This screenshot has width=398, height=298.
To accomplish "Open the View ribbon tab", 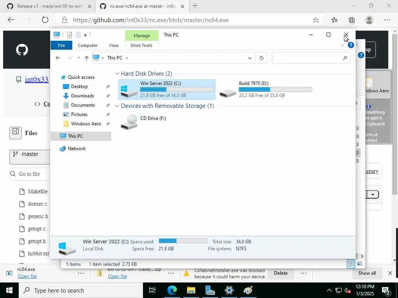I will click(113, 45).
